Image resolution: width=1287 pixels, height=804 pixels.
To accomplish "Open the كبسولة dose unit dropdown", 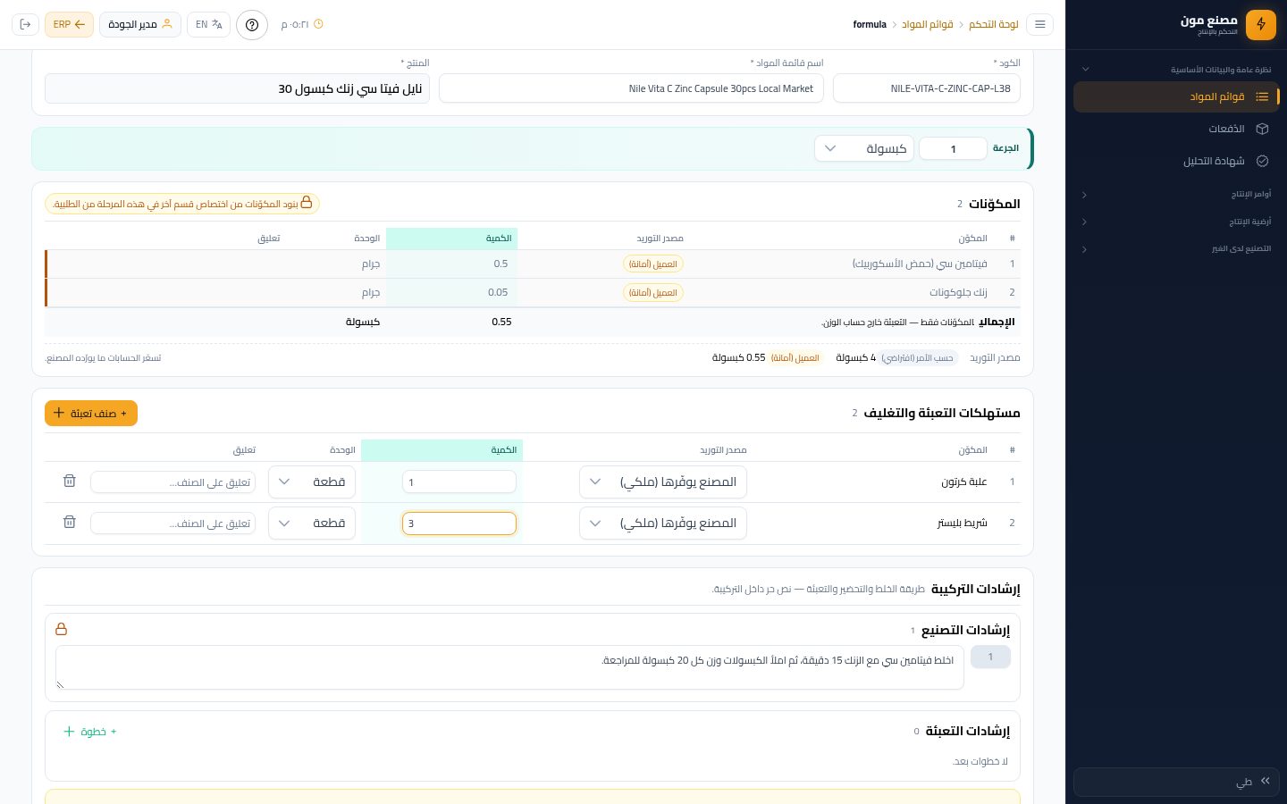I will 864,148.
